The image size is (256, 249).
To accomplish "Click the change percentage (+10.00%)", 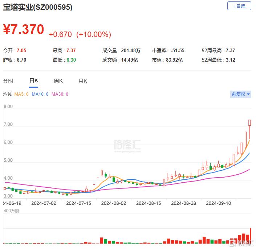I will tap(94, 34).
